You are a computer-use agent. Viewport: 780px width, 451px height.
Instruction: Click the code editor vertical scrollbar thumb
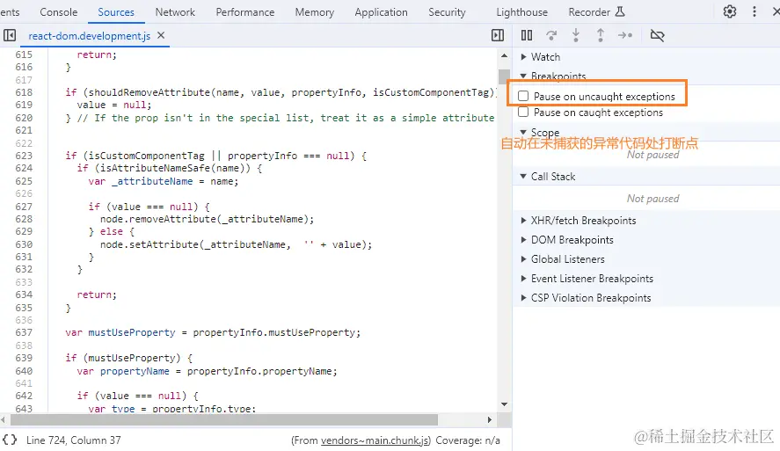pos(505,76)
